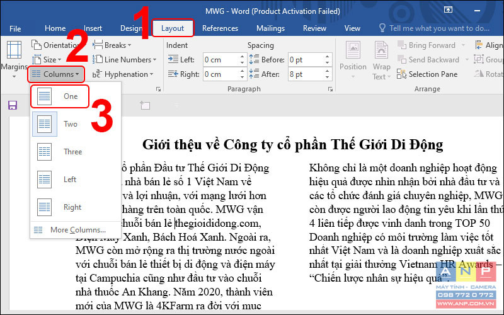Image resolution: width=504 pixels, height=315 pixels.
Task: Open the Selection Pane
Action: point(427,74)
